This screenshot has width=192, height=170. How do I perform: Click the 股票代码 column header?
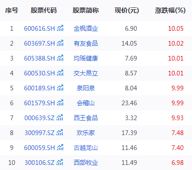[x=44, y=10]
